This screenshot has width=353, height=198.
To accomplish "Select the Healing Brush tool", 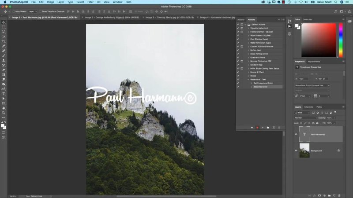I will tap(4, 51).
